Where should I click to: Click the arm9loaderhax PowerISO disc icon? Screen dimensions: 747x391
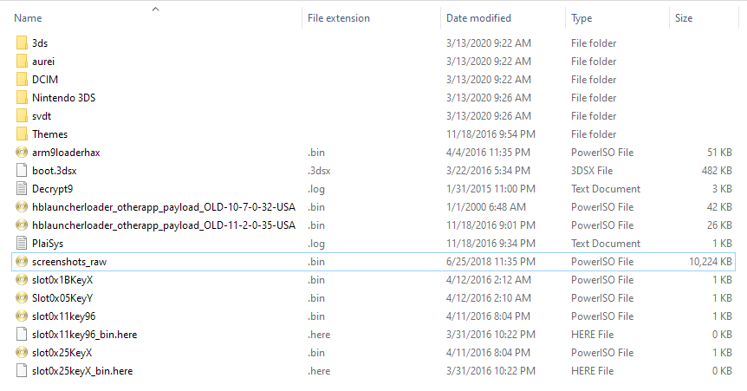tap(22, 152)
